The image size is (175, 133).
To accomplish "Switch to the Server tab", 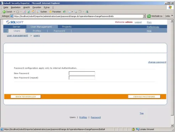I will coord(16,27).
